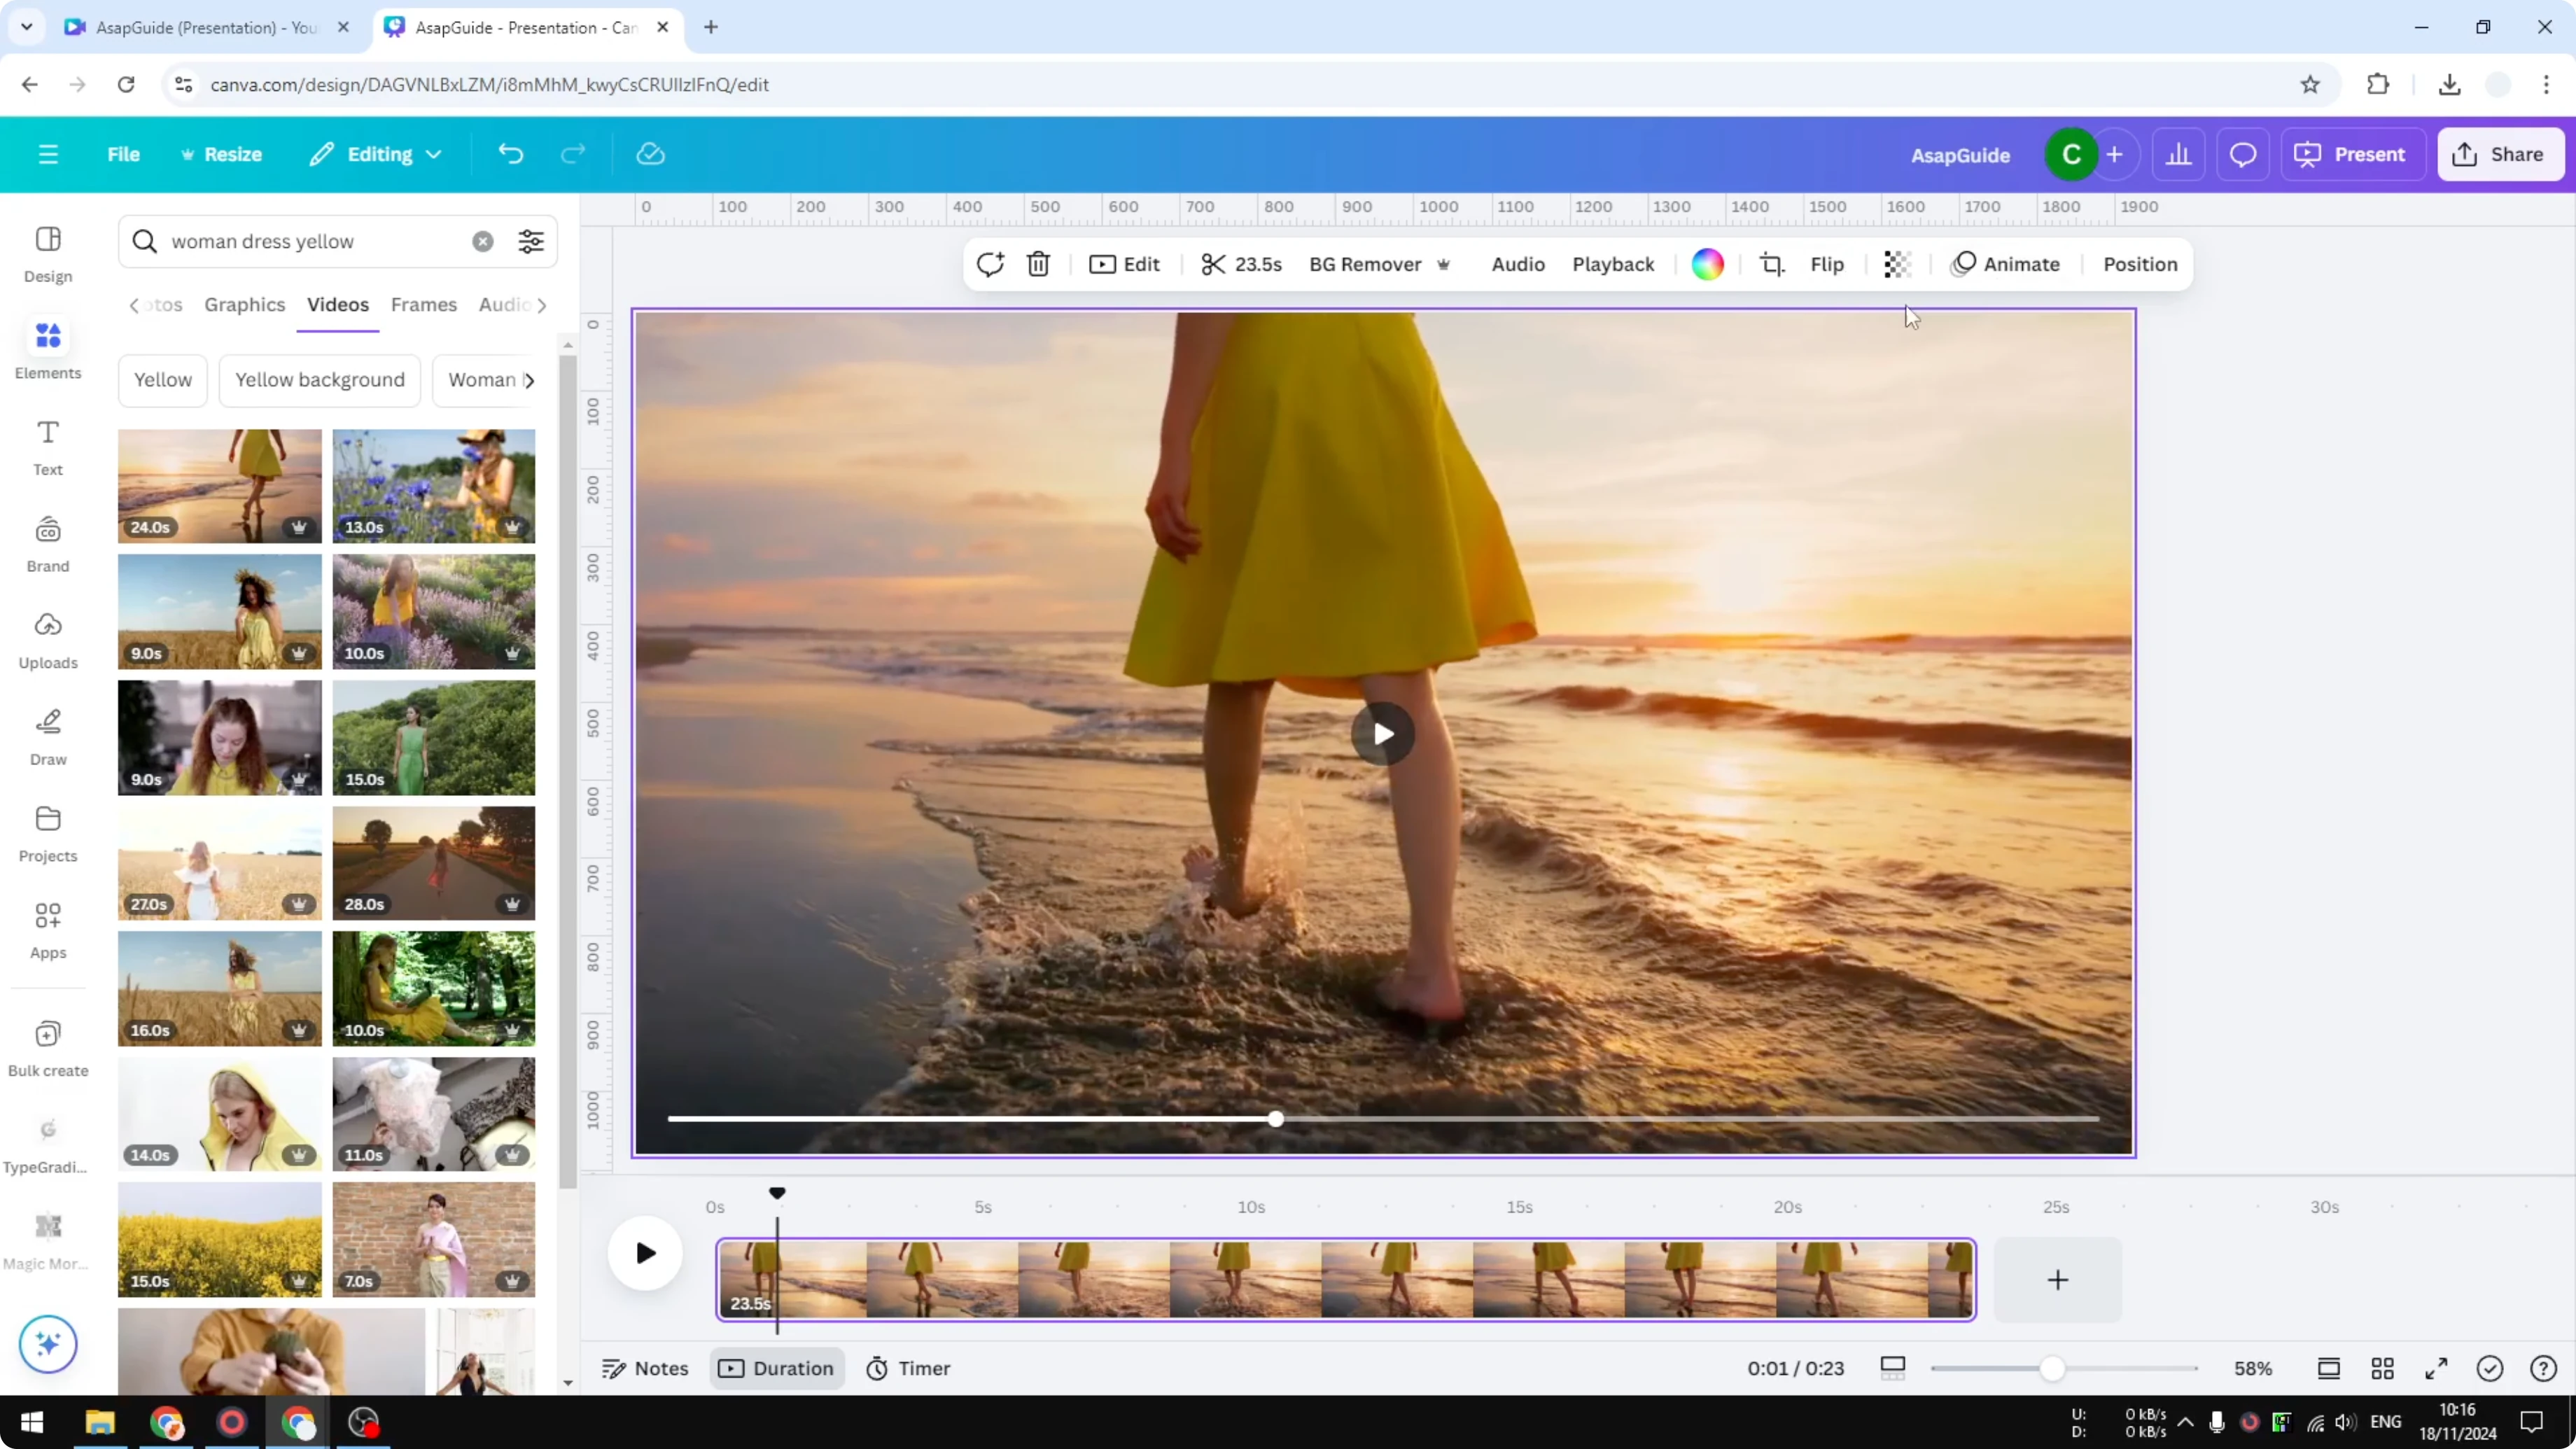2576x1449 pixels.
Task: Select the 24.0s beach video thumbnail
Action: point(219,486)
